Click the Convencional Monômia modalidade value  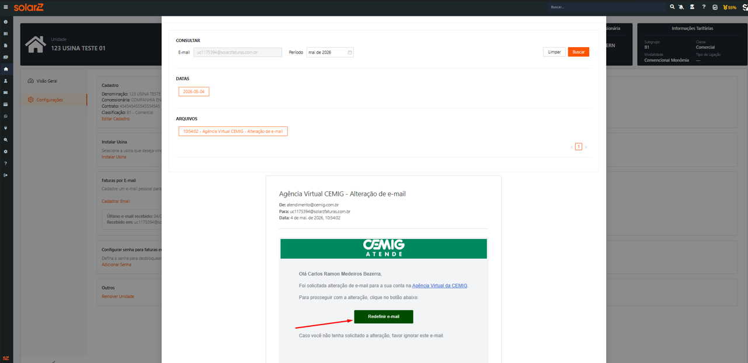[x=666, y=60]
